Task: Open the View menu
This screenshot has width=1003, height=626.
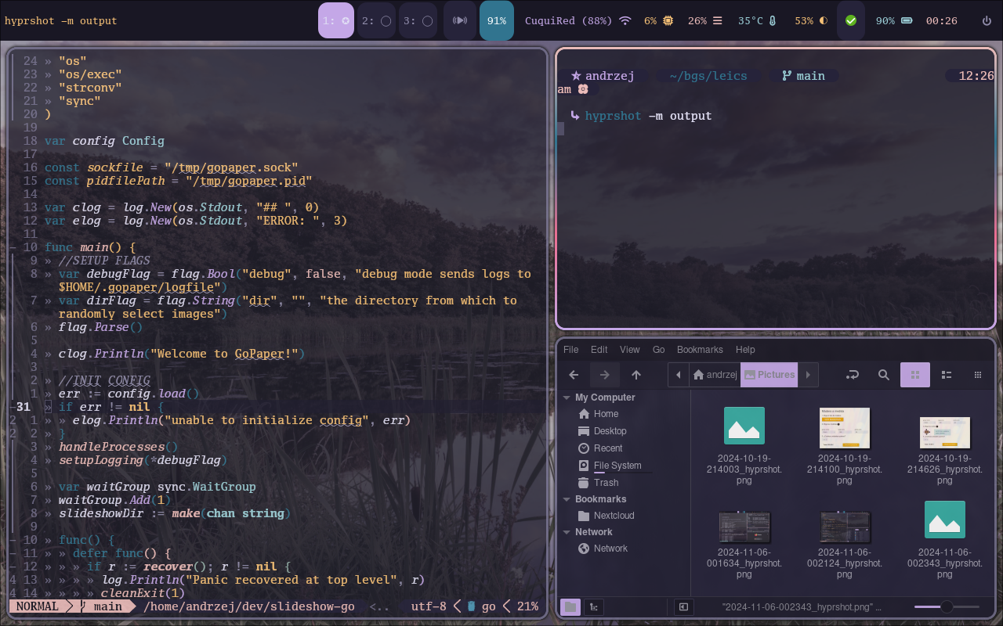Action: point(630,350)
